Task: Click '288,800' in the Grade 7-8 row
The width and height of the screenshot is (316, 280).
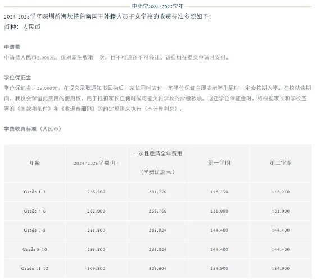Action: tap(96, 230)
